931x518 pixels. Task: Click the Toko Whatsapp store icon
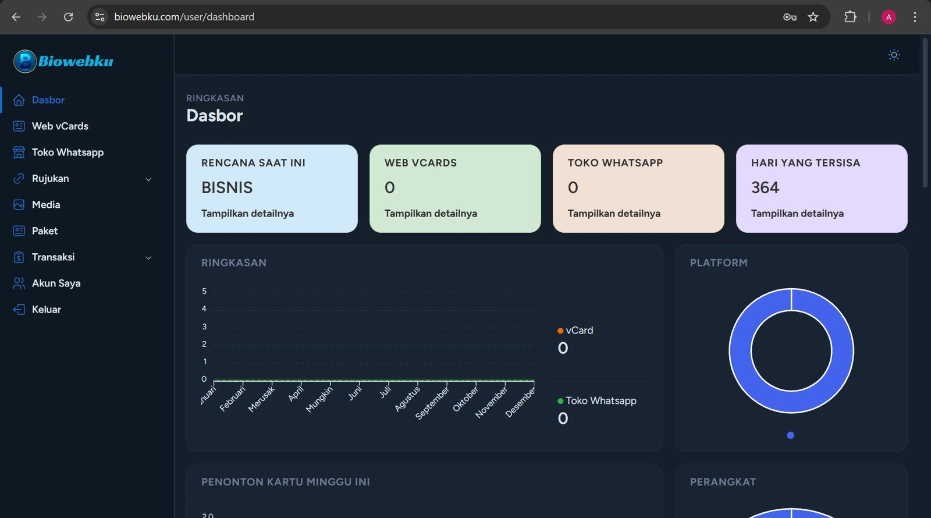click(x=19, y=152)
